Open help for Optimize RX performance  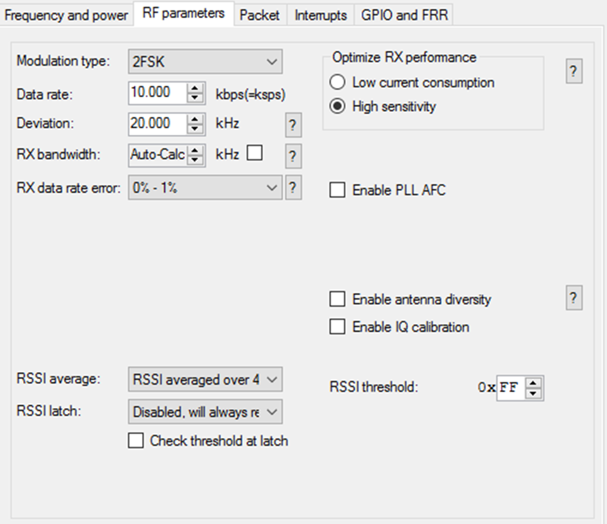pyautogui.click(x=574, y=72)
